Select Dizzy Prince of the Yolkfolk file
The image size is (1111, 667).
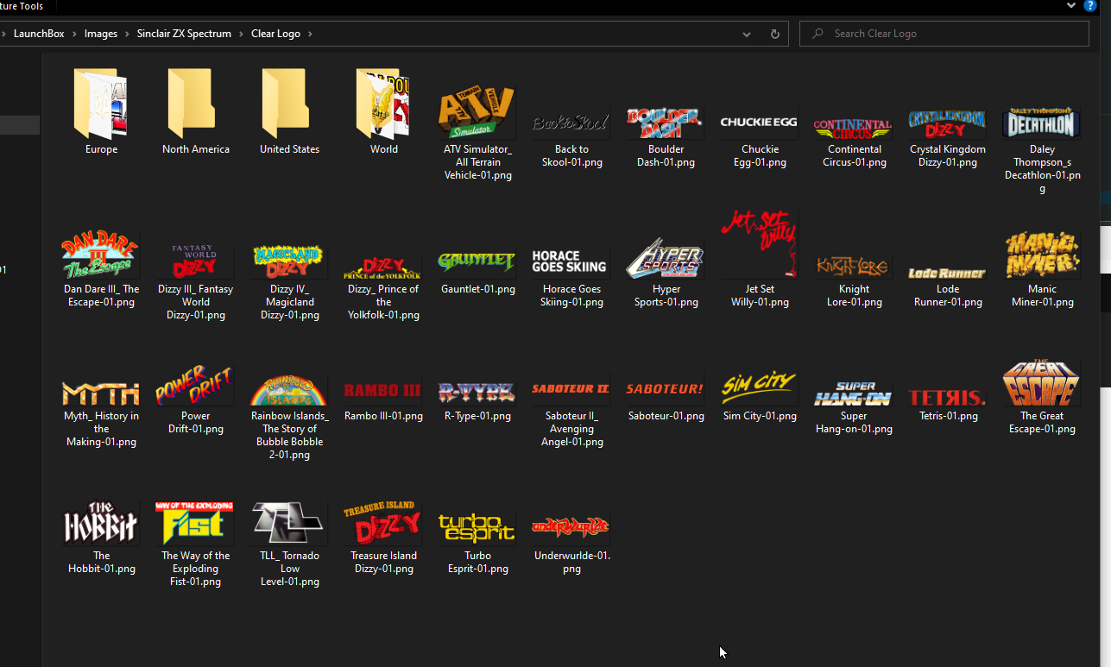[384, 288]
